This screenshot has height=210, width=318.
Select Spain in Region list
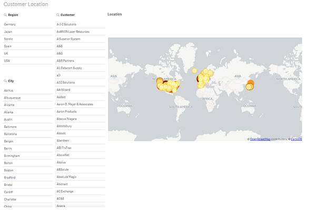27,46
